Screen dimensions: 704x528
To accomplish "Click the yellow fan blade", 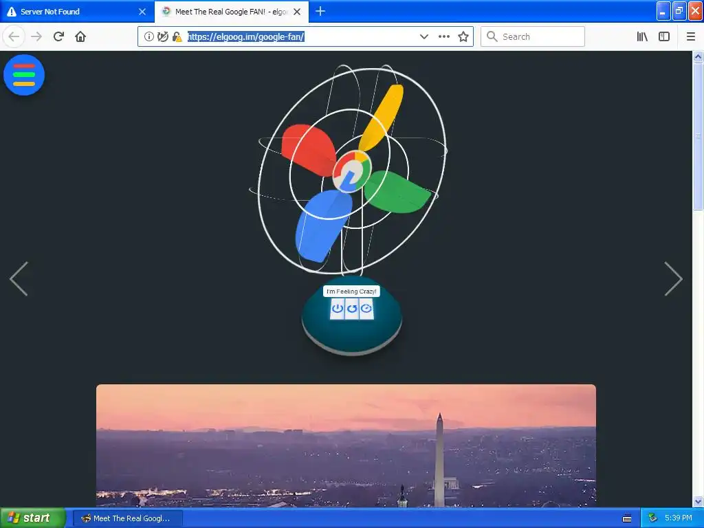I will coord(381,118).
